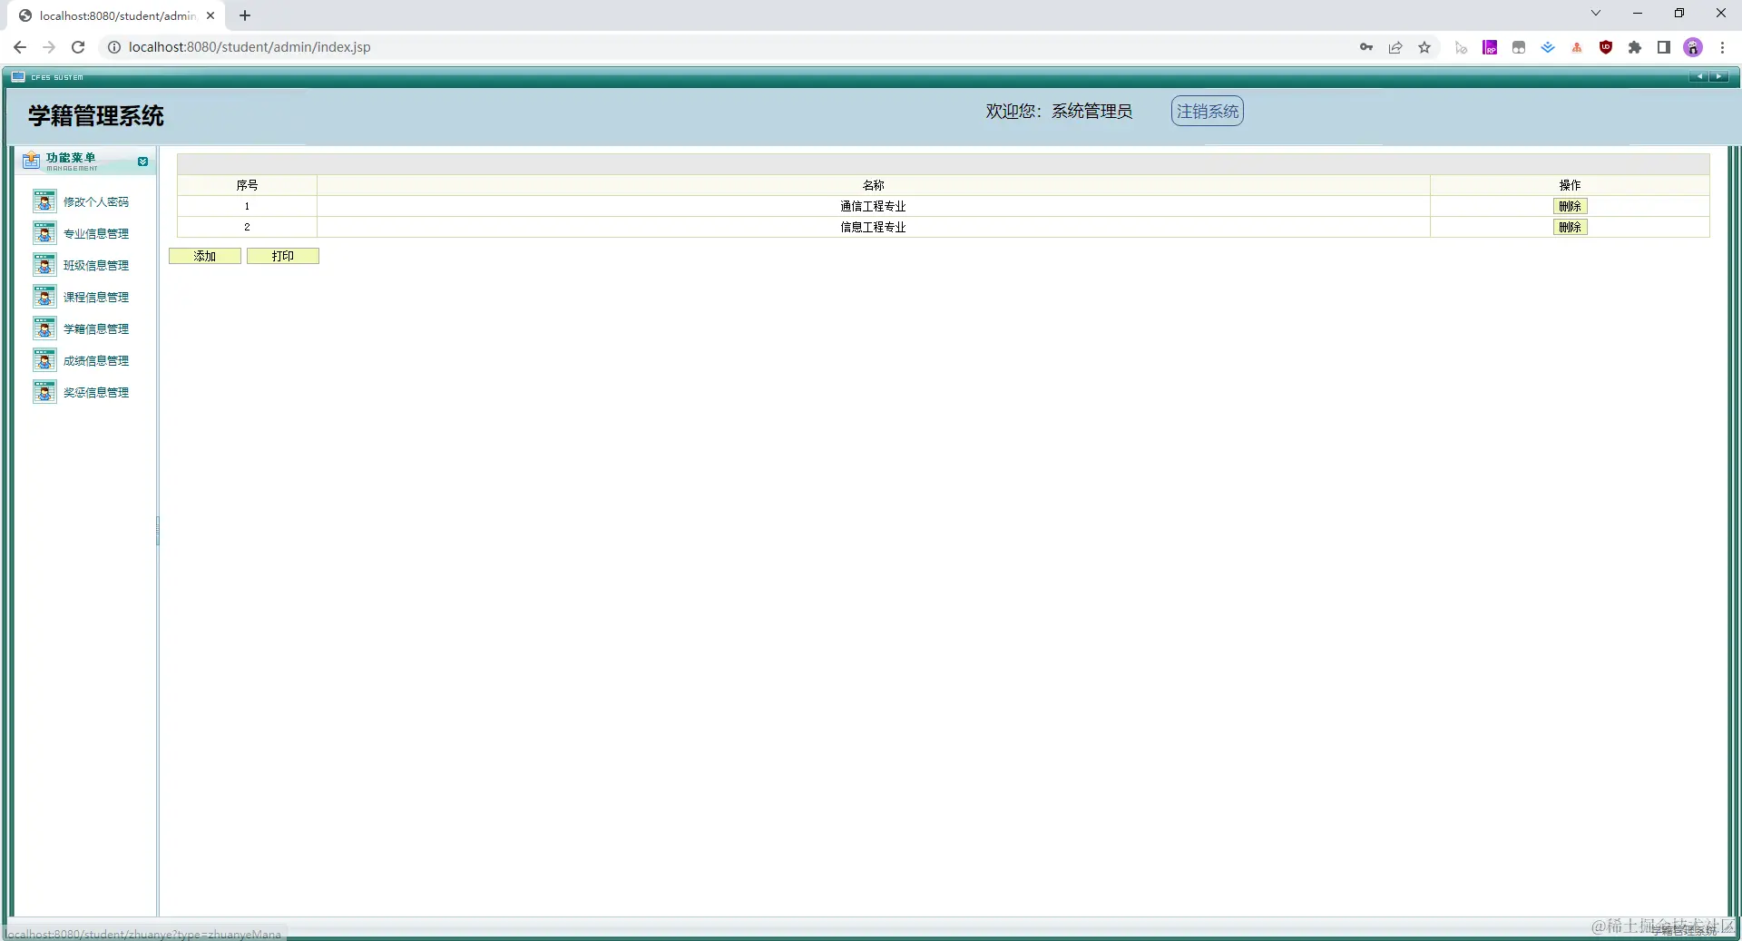Click the icon beside 课程信息管理
The image size is (1742, 941).
(x=44, y=297)
